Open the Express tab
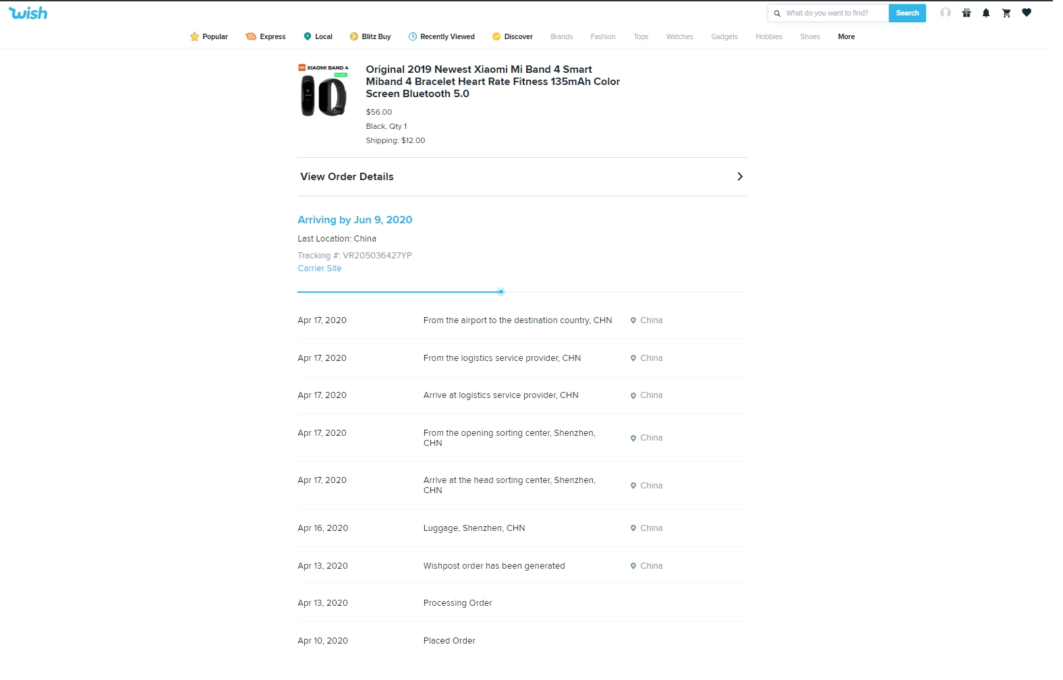Image resolution: width=1063 pixels, height=680 pixels. 266,36
